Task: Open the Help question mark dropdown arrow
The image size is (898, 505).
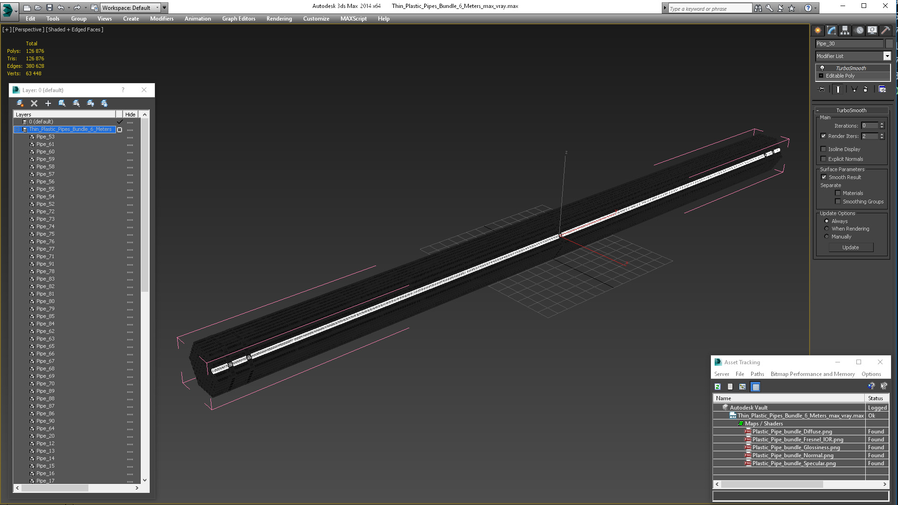Action: tap(815, 8)
